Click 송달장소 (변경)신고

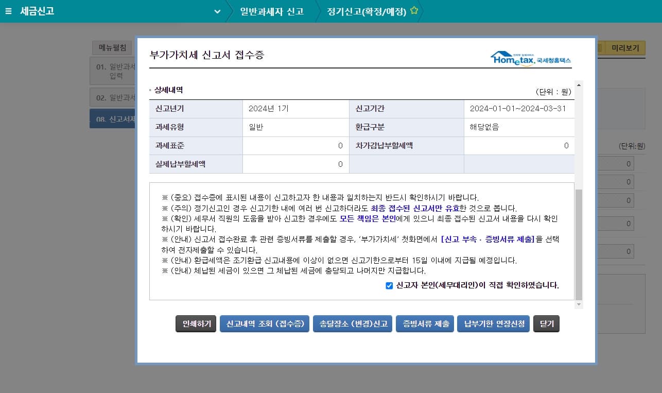click(x=352, y=324)
